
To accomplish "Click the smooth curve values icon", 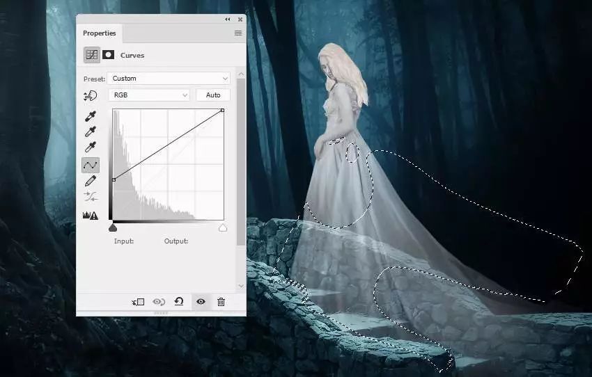I will 91,196.
